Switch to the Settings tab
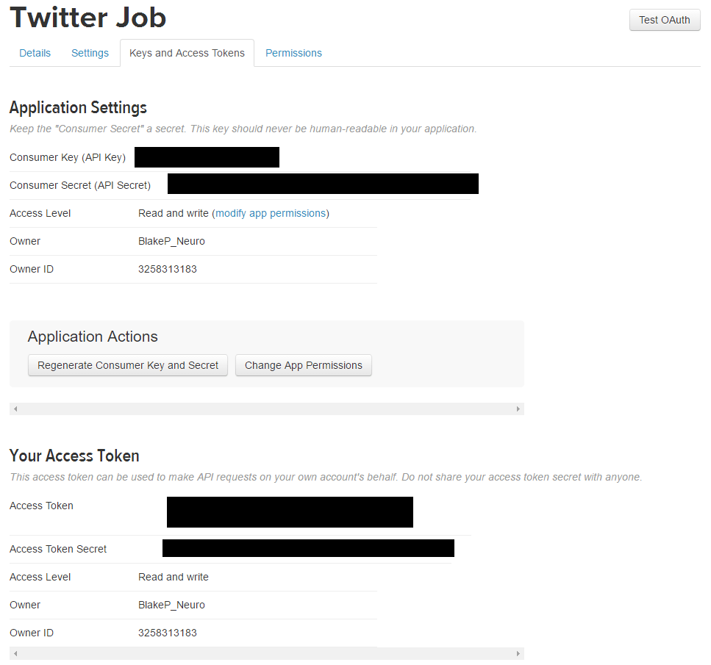 coord(90,53)
